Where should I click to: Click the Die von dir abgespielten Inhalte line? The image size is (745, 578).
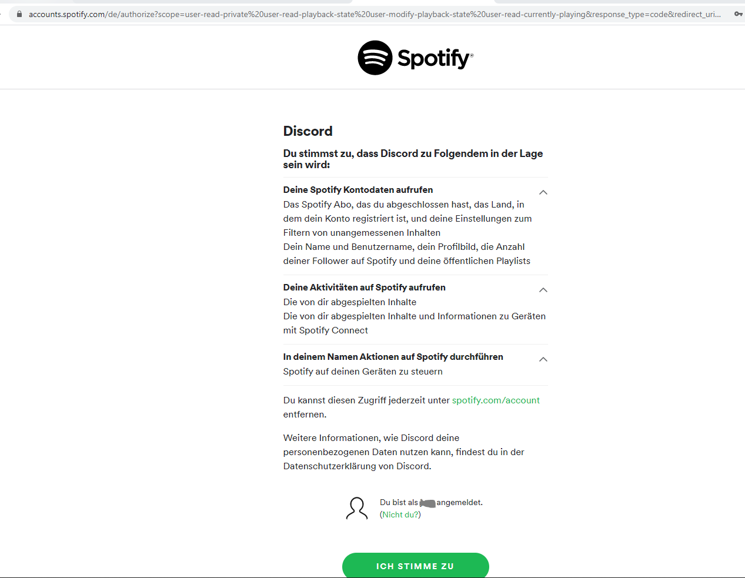tap(350, 302)
